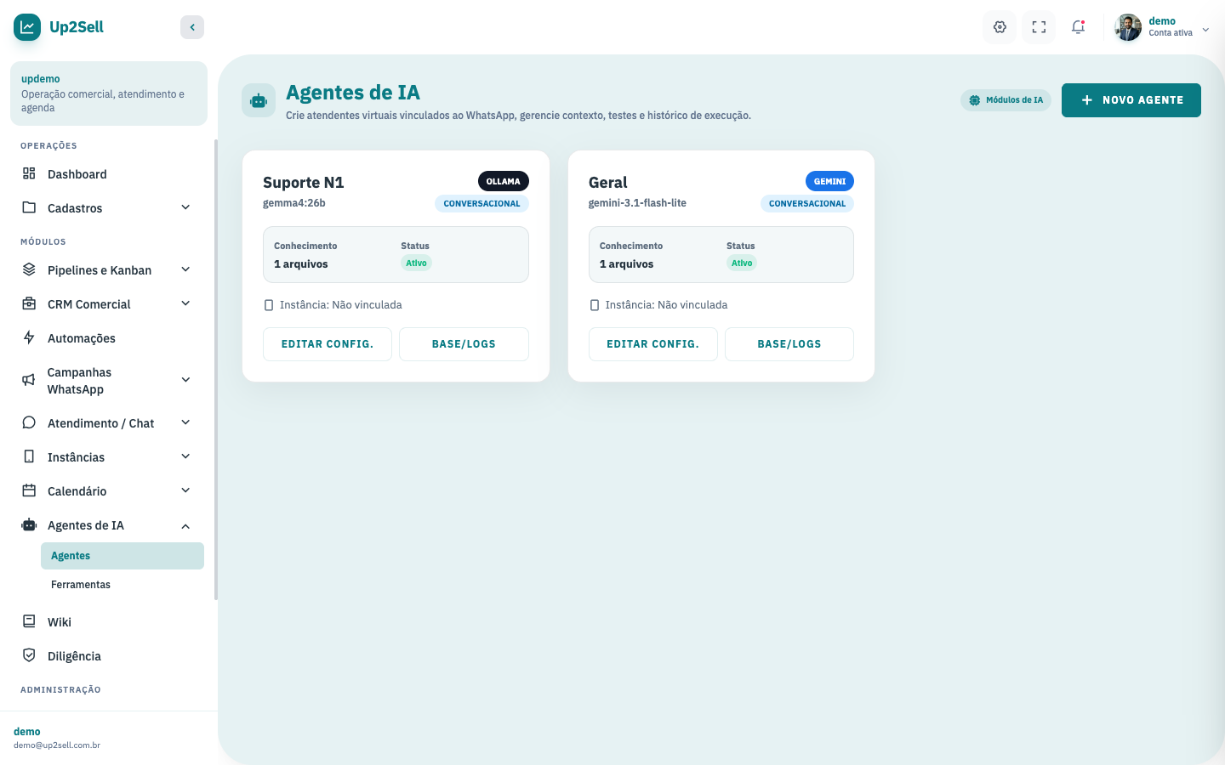This screenshot has height=765, width=1225.
Task: Click the Up2Sell logo icon
Action: pyautogui.click(x=27, y=27)
